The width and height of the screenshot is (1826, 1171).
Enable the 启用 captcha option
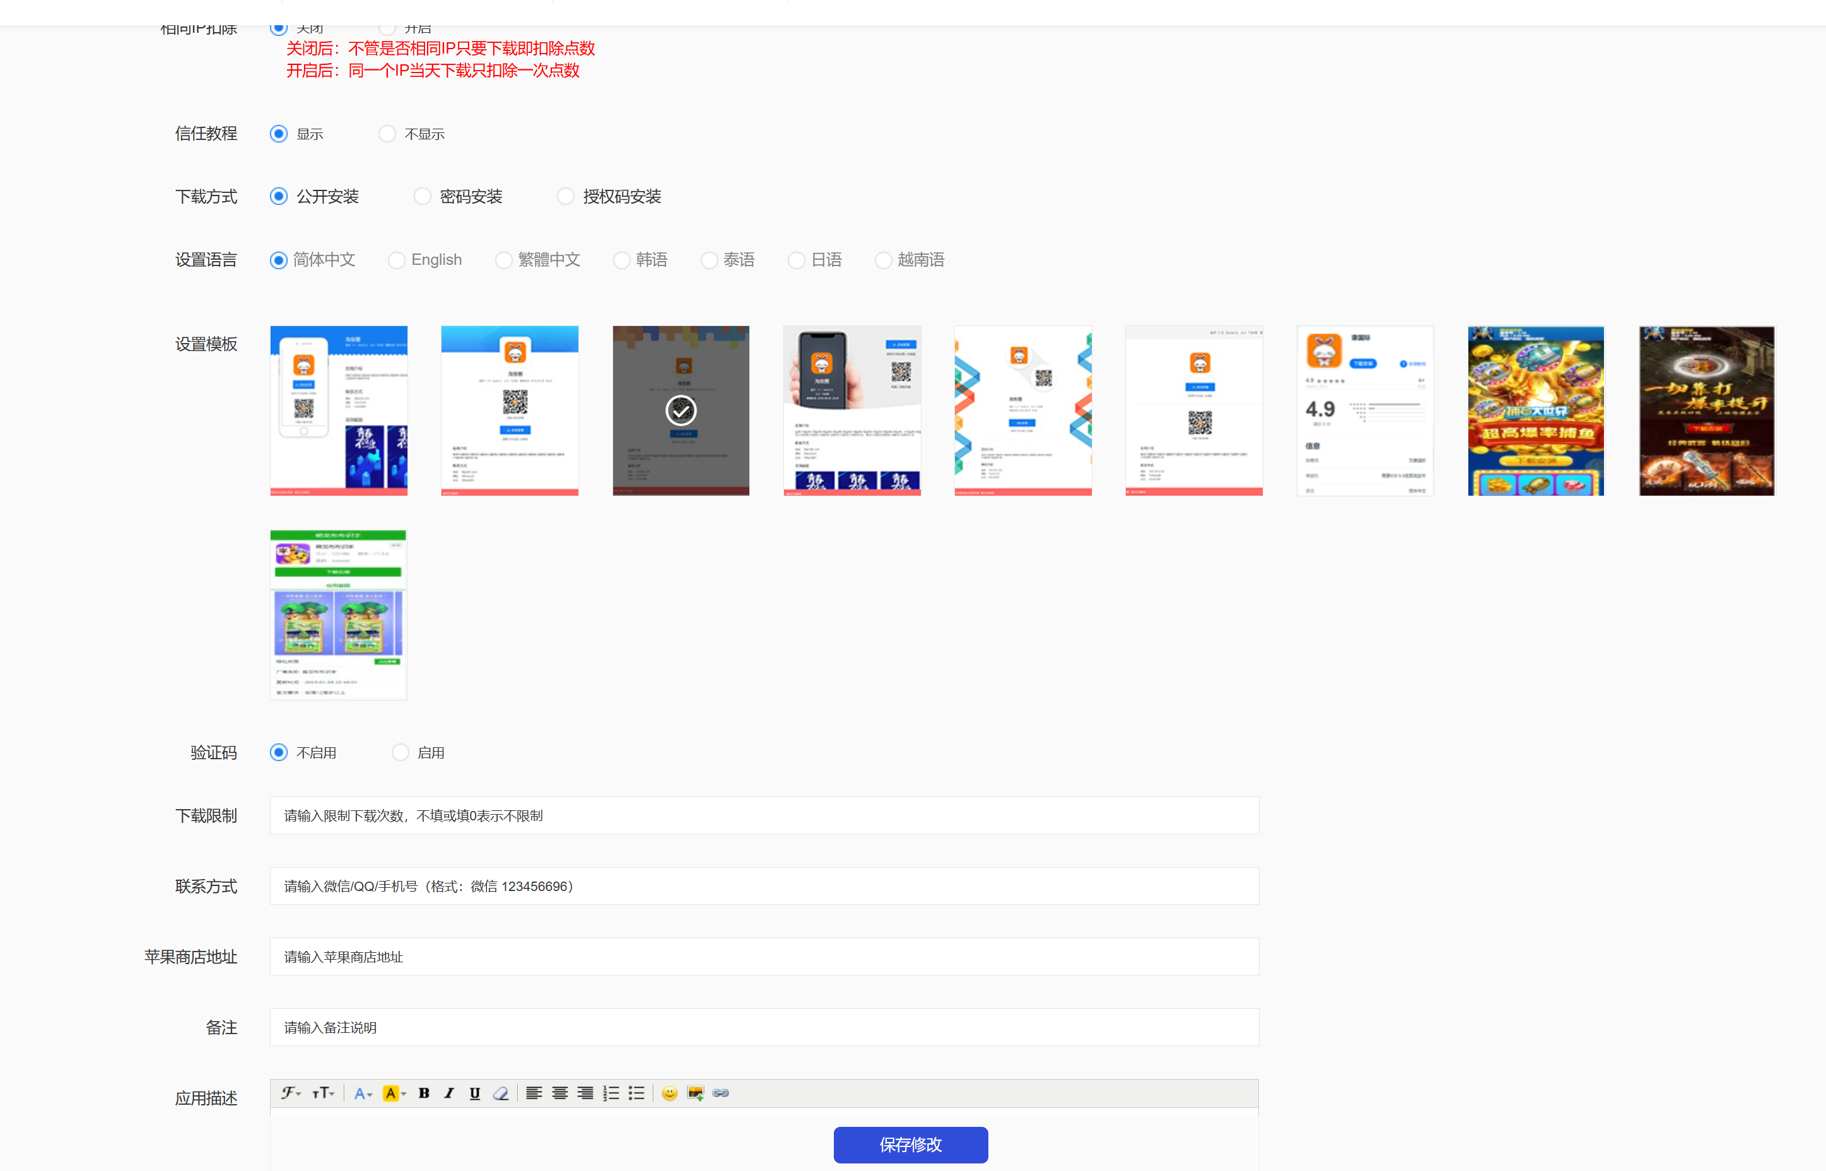pos(400,753)
